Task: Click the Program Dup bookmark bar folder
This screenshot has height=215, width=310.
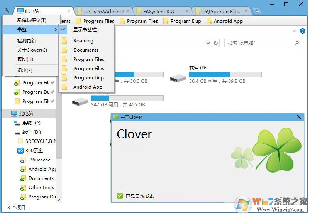Action: pos(182,21)
